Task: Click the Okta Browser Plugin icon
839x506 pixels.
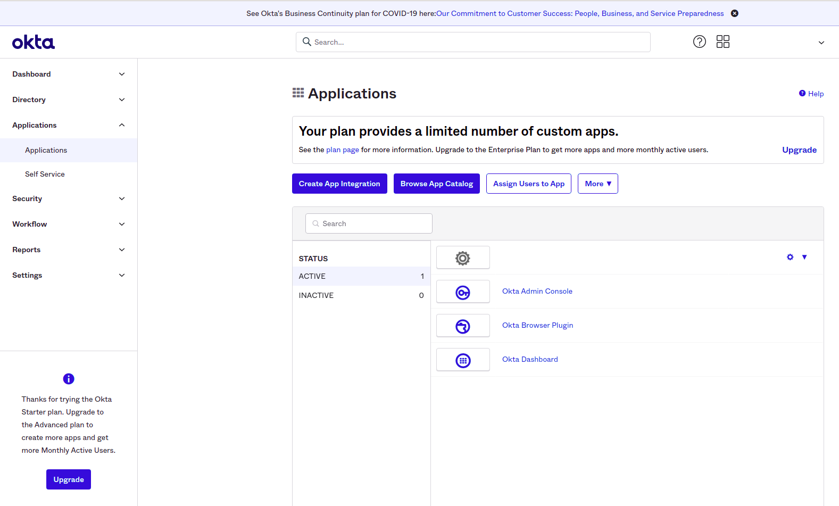Action: pyautogui.click(x=463, y=326)
